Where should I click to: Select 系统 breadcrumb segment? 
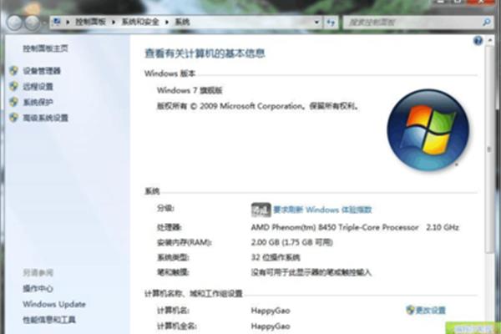pyautogui.click(x=182, y=22)
